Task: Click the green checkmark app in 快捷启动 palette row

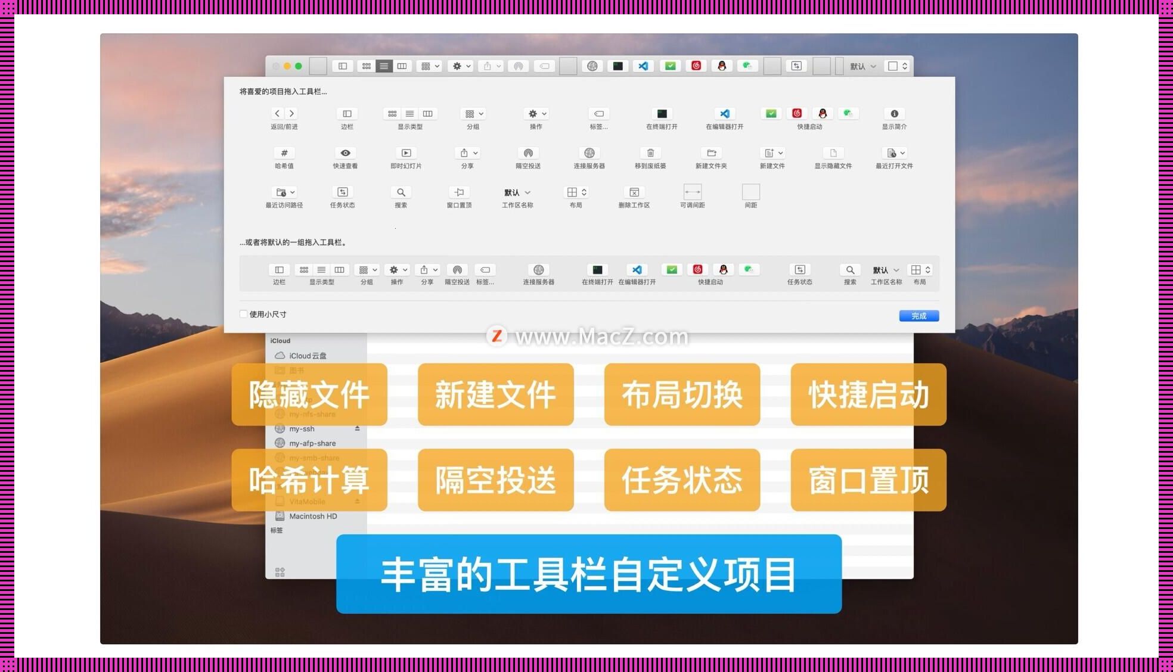Action: pyautogui.click(x=771, y=113)
